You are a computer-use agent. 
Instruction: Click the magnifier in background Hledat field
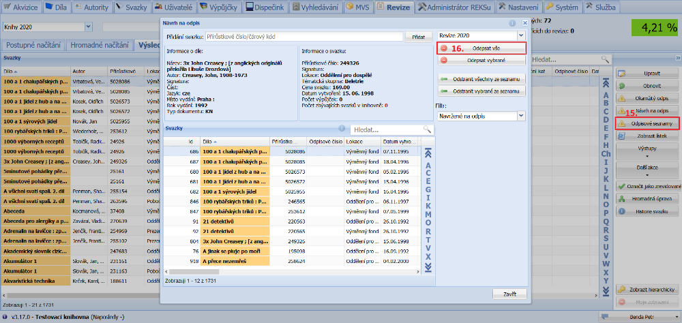click(604, 60)
